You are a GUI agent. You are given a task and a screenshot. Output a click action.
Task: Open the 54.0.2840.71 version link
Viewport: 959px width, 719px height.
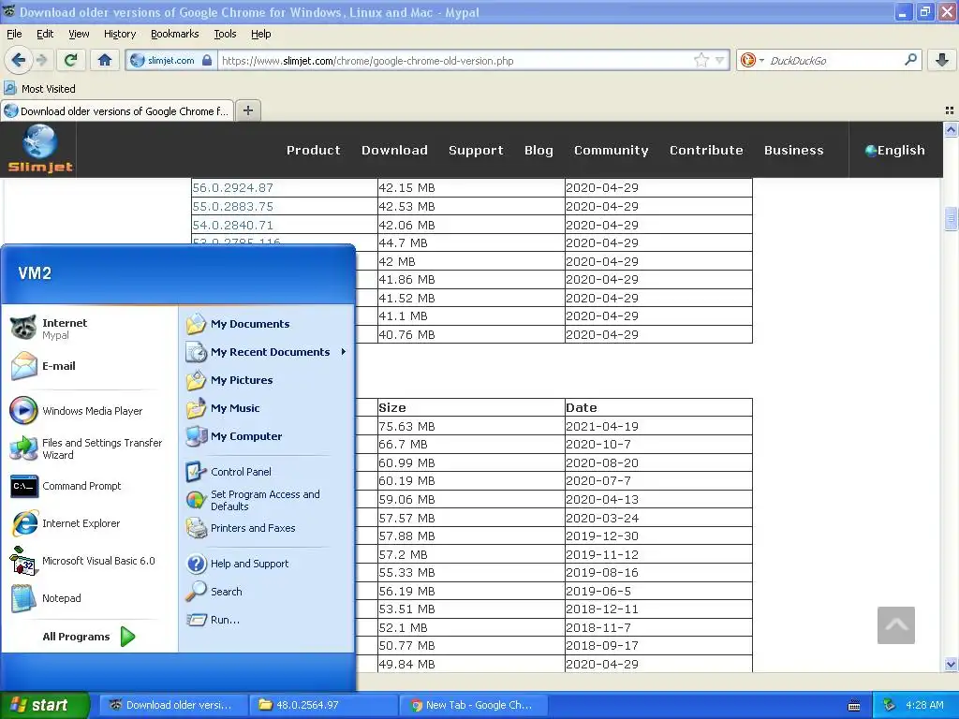click(x=232, y=225)
